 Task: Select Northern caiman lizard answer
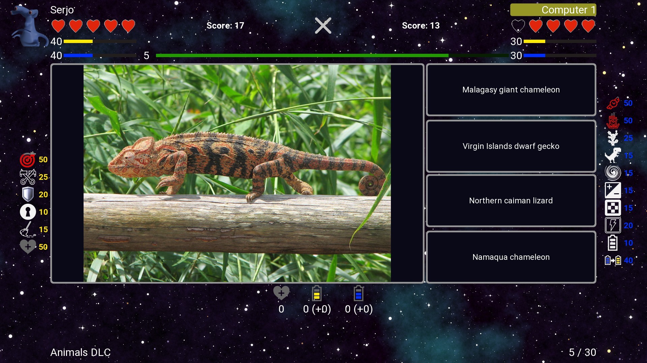pos(511,200)
